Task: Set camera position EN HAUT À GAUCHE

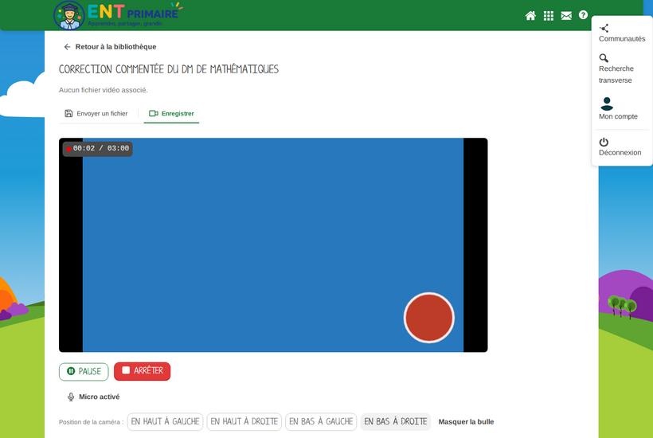Action: tap(165, 421)
